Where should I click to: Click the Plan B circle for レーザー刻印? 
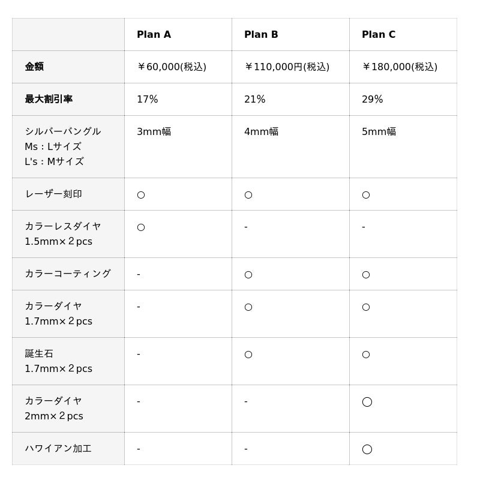(248, 194)
